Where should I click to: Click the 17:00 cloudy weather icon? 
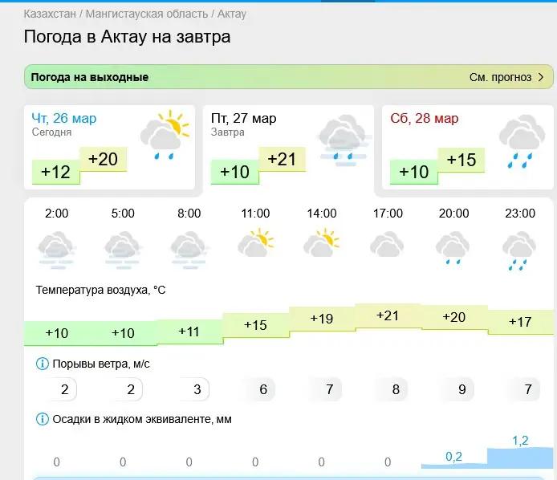(387, 245)
